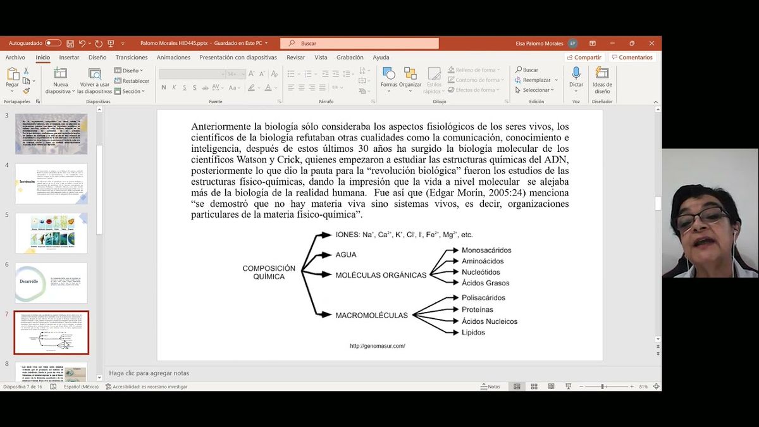
Task: Expand Contorno de forma dropdown
Action: [476, 80]
